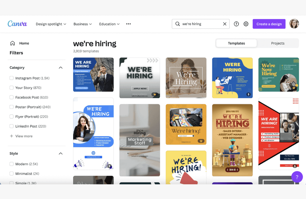
Task: Open the Business menu
Action: tap(82, 24)
